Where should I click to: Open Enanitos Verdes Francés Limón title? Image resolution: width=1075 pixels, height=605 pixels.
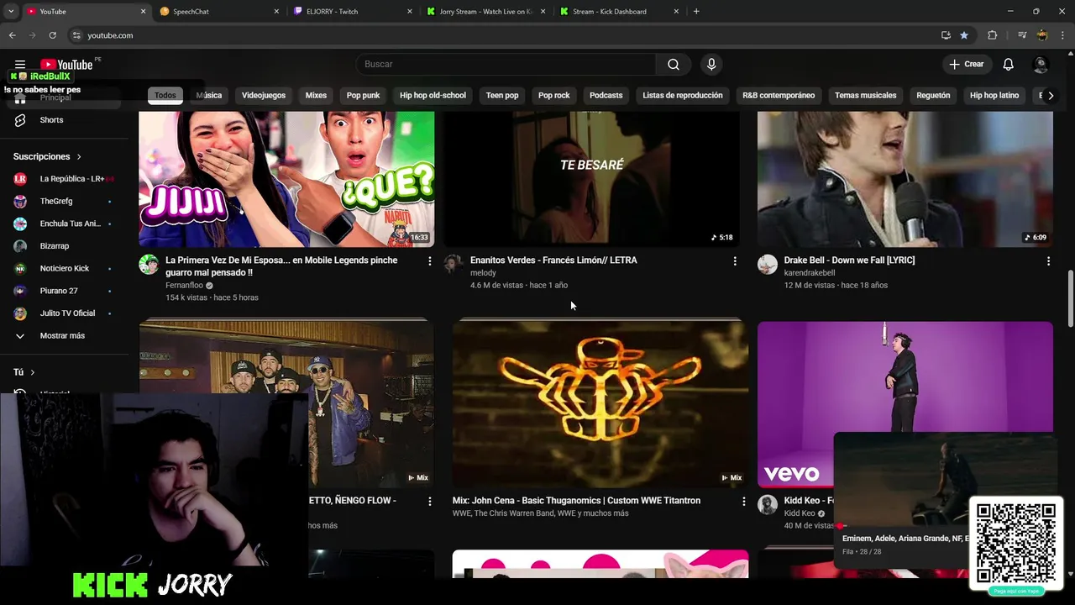[553, 260]
